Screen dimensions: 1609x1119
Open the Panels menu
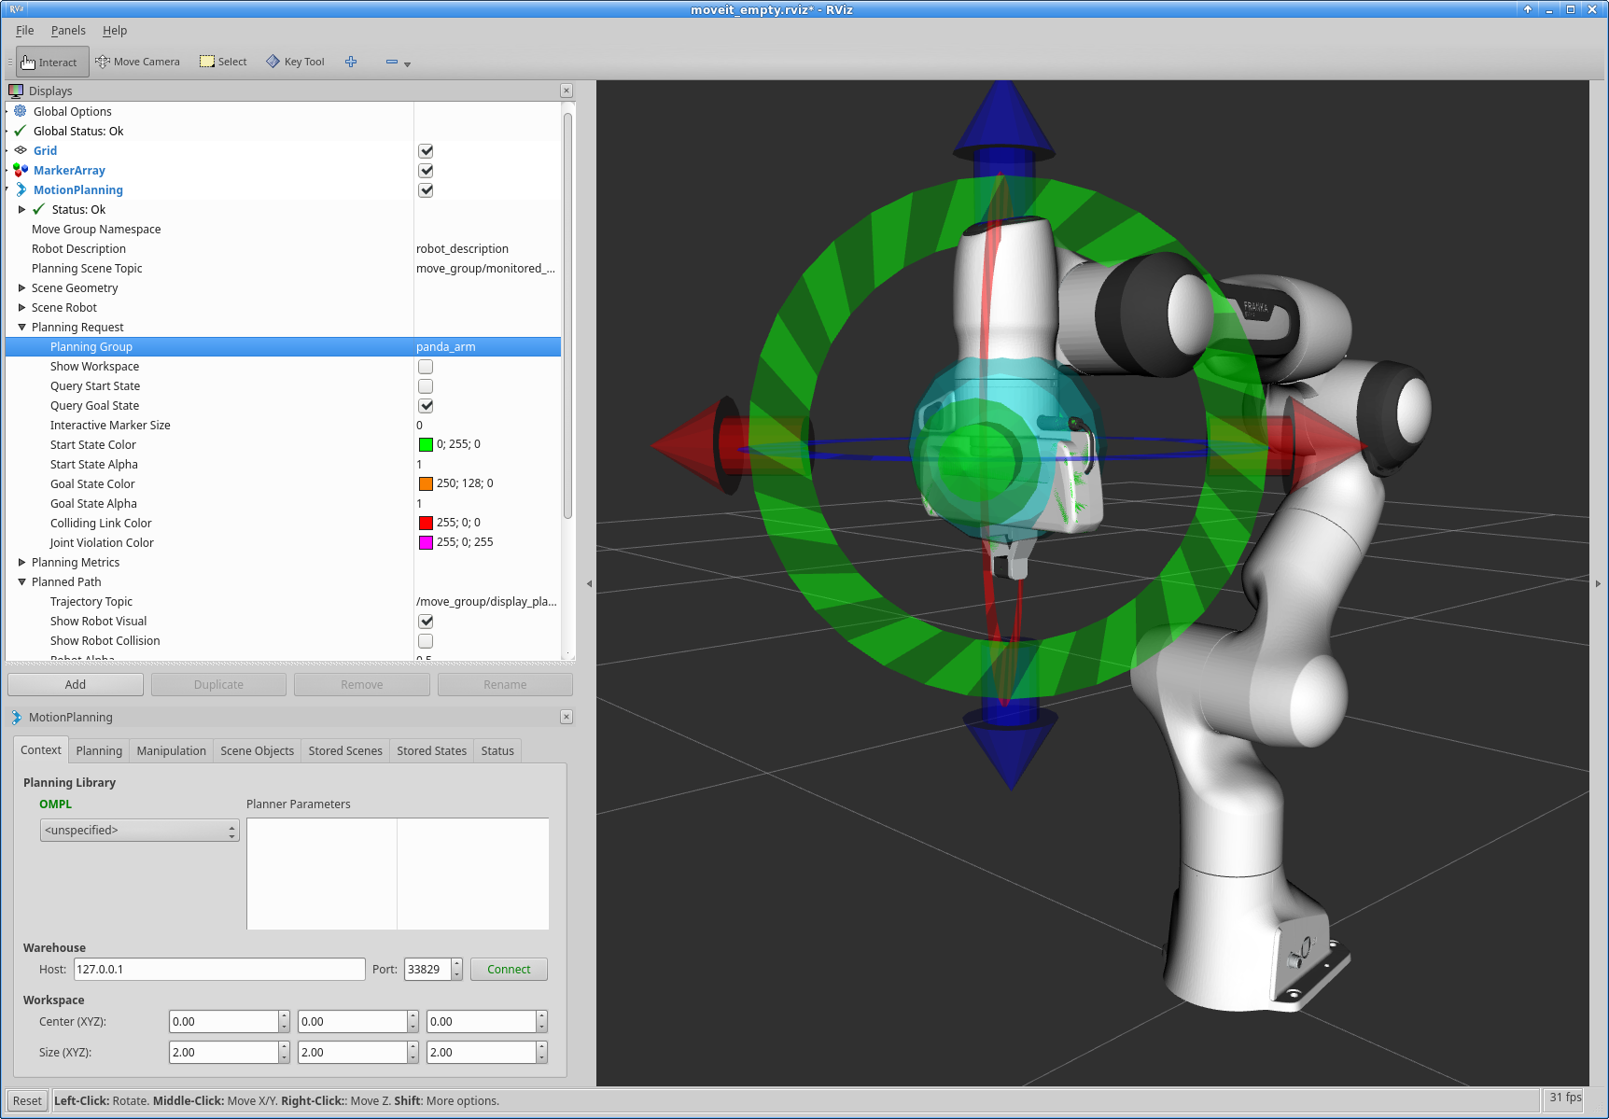coord(68,31)
